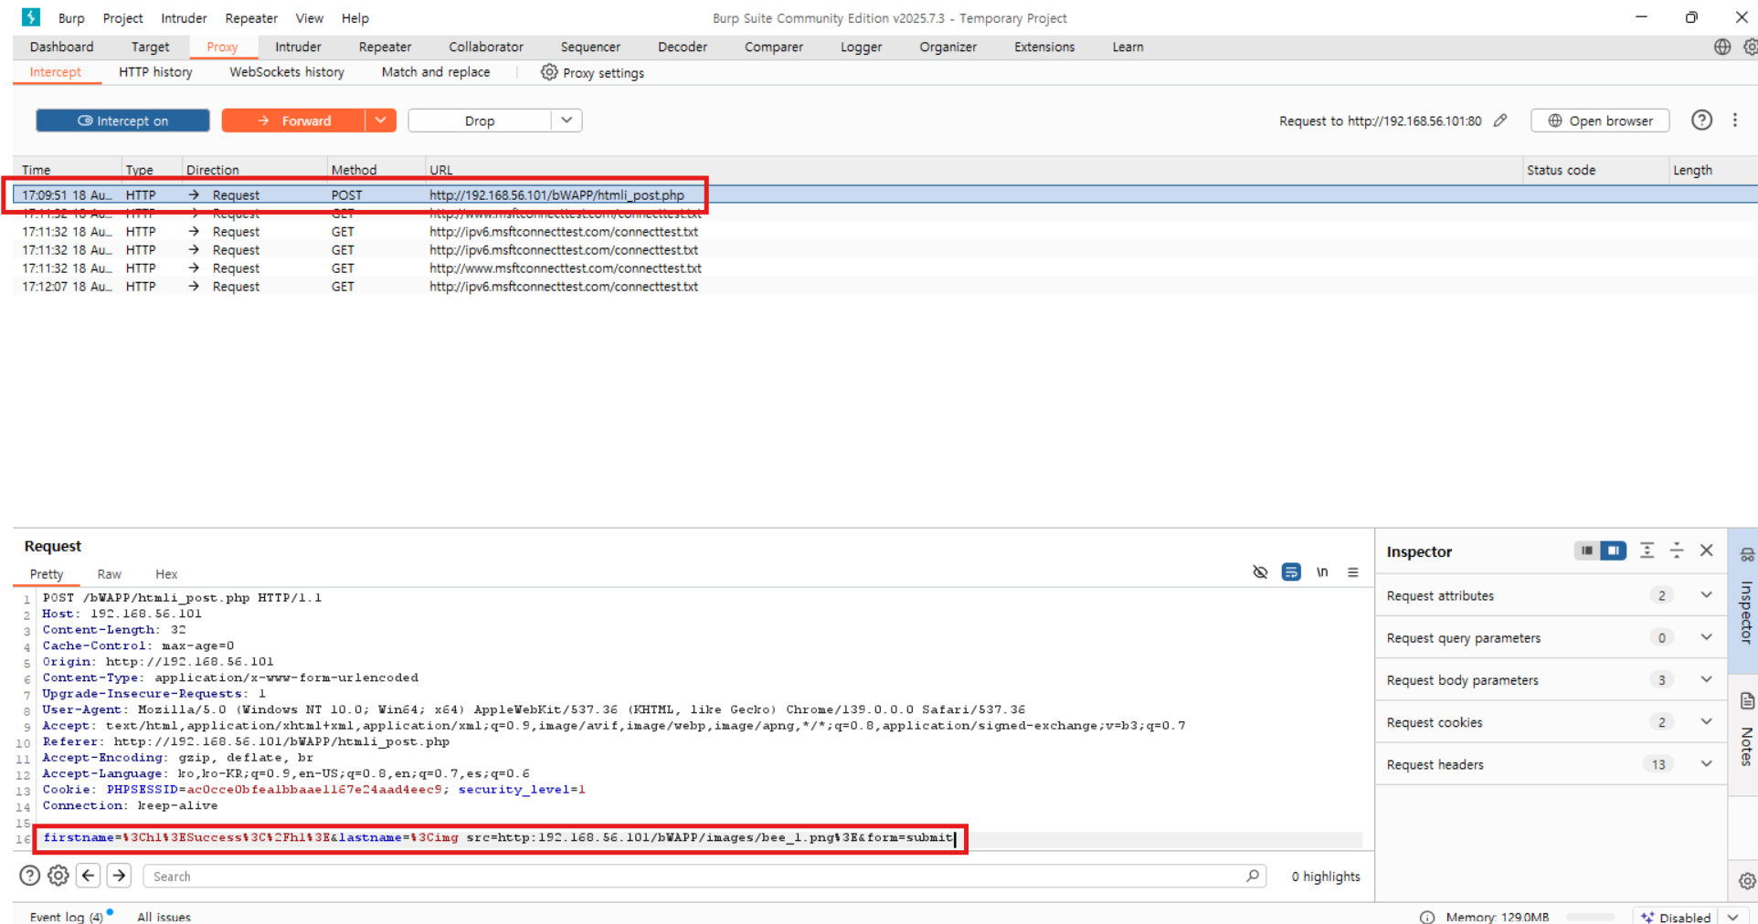This screenshot has width=1758, height=924.
Task: Sort the table by Time column
Action: [x=37, y=170]
